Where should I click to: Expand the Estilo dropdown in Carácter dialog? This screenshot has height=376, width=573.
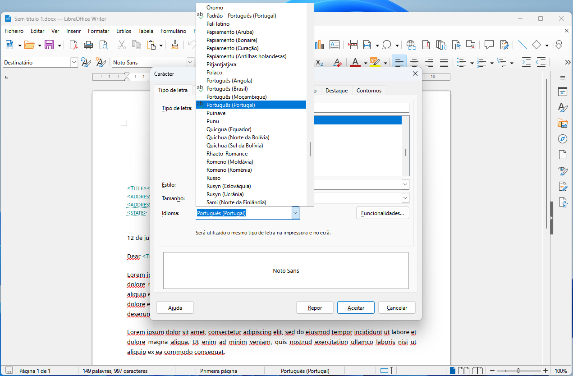[405, 184]
